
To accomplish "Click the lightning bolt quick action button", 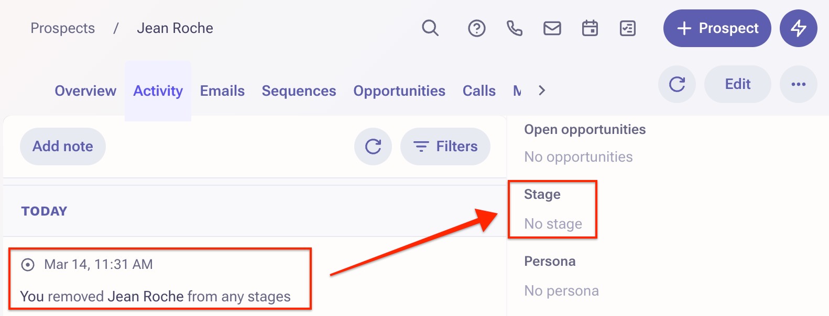I will point(799,28).
